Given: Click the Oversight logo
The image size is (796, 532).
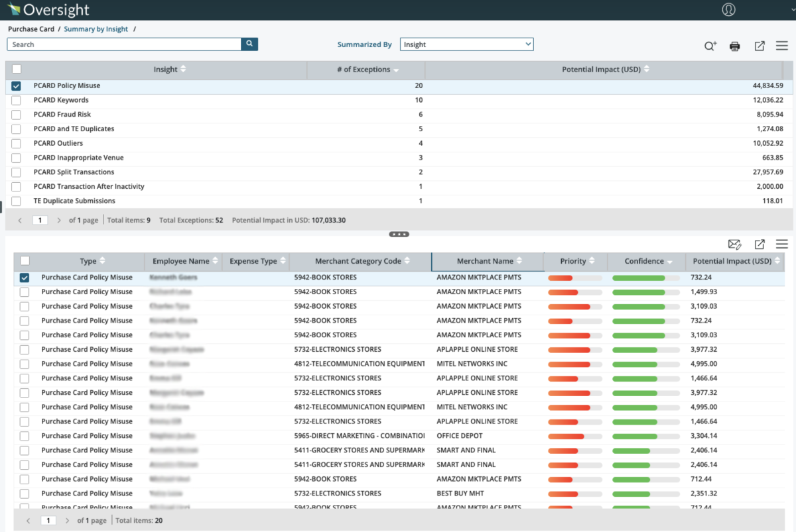Looking at the screenshot, I should coord(48,10).
